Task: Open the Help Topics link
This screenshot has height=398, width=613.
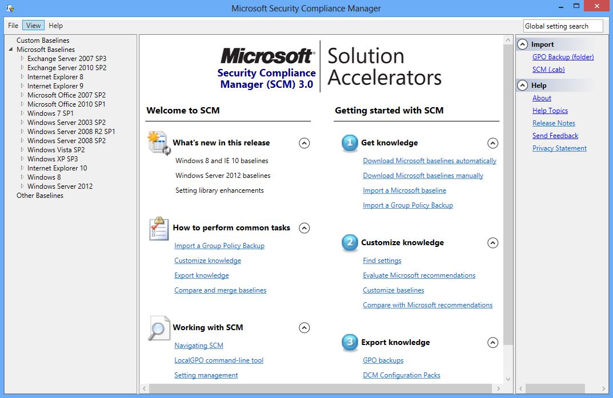Action: coord(550,111)
